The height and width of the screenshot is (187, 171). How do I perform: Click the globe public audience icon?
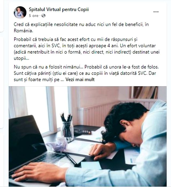pyautogui.click(x=43, y=15)
